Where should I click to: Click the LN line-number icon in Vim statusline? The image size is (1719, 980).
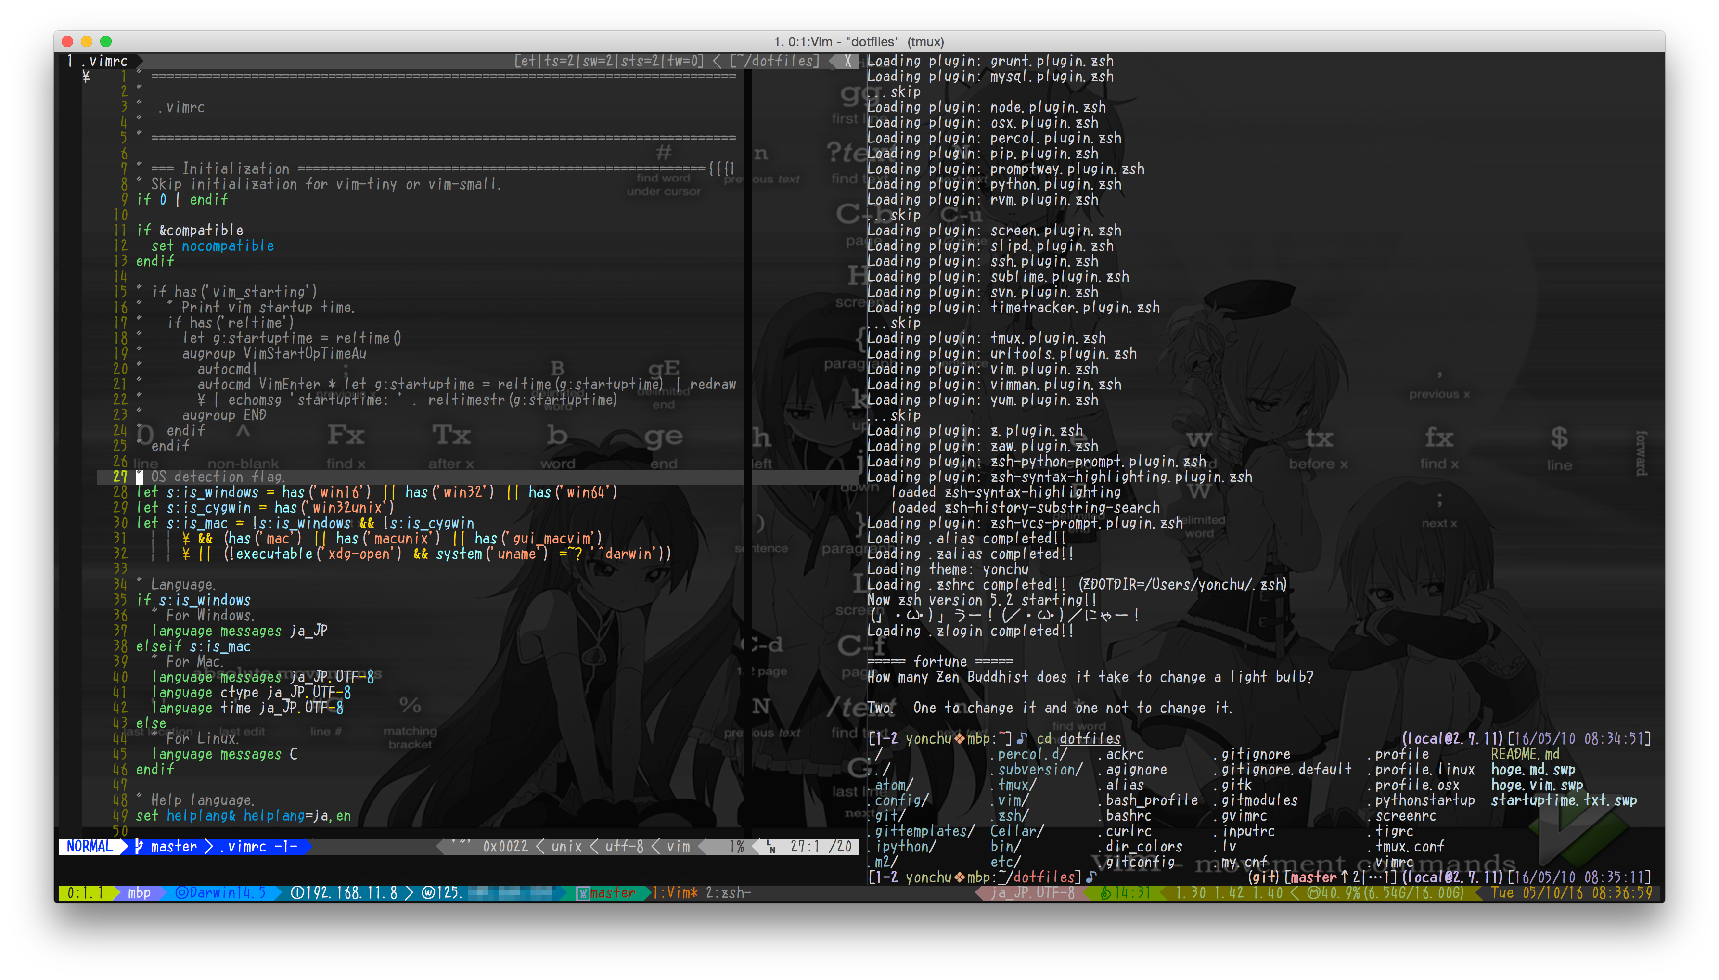click(770, 847)
